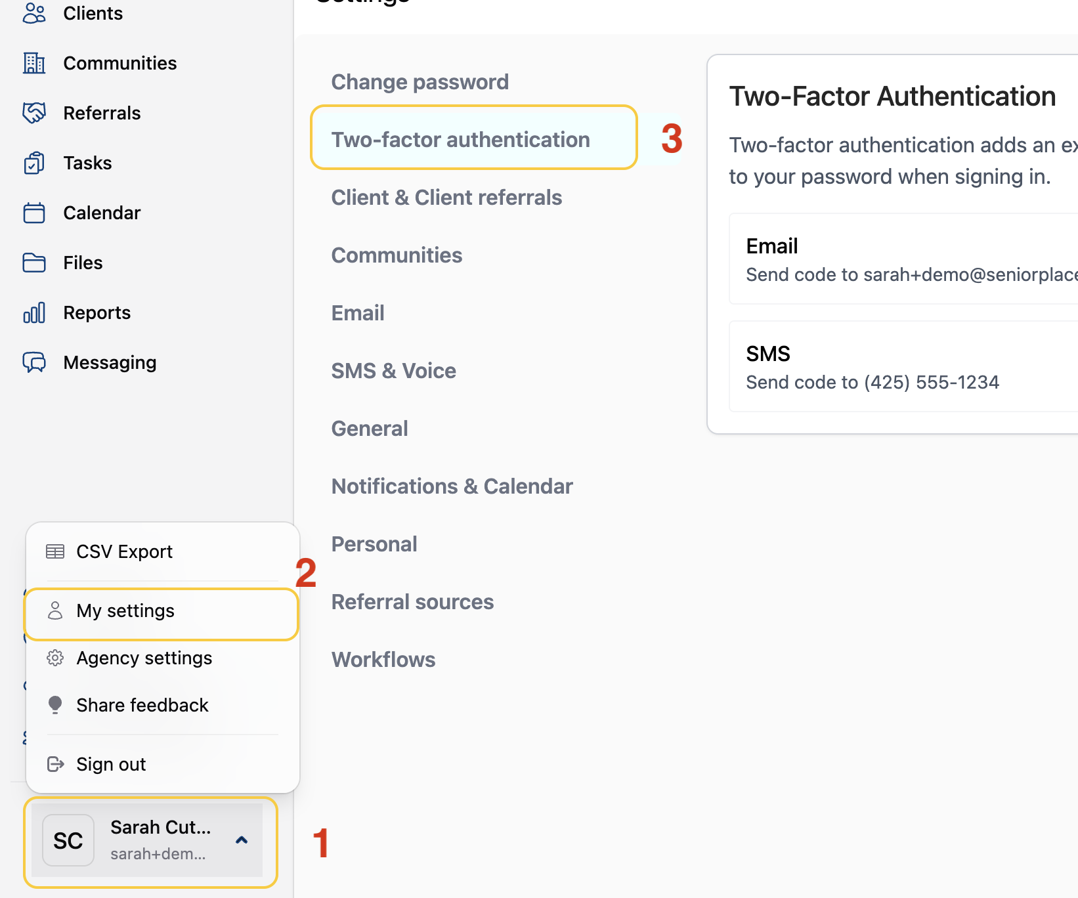Screen dimensions: 1078x898
Task: Click the Referrals handshake icon
Action: 34,113
